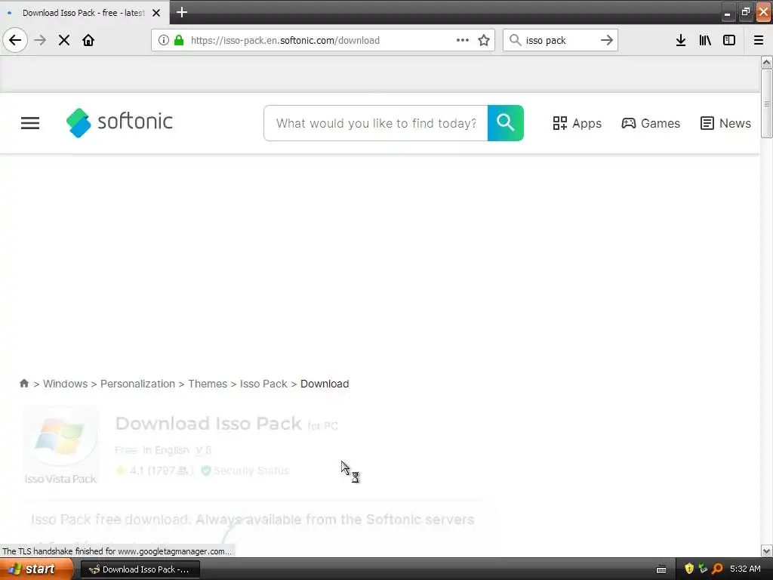Select the Download Isso Pack tab
773x580 pixels.
[x=84, y=13]
